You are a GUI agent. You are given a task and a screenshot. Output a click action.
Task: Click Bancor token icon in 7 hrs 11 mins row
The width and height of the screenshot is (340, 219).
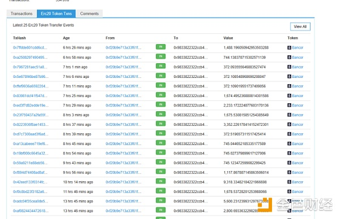[289, 86]
